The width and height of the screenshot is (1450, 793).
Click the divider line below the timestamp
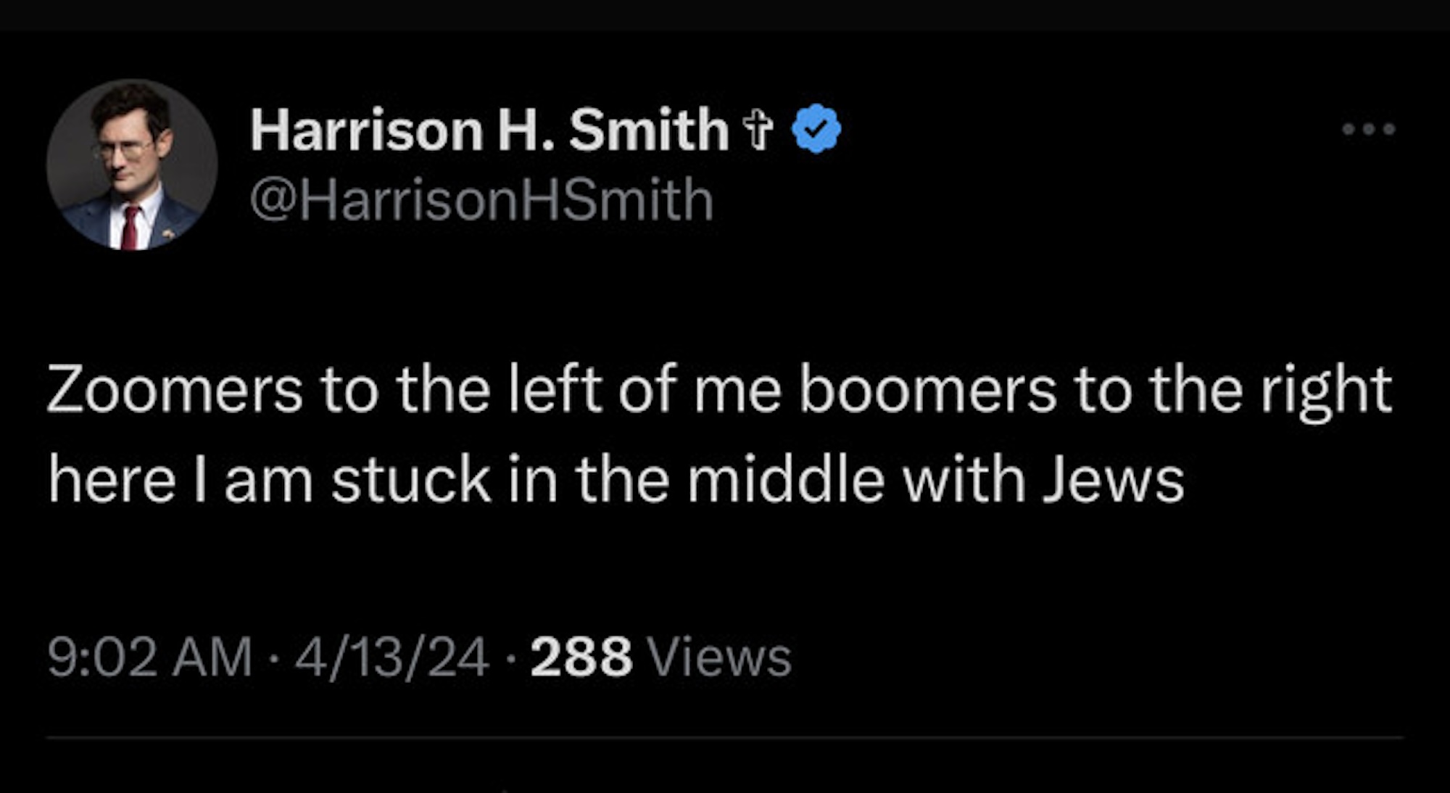tap(725, 738)
